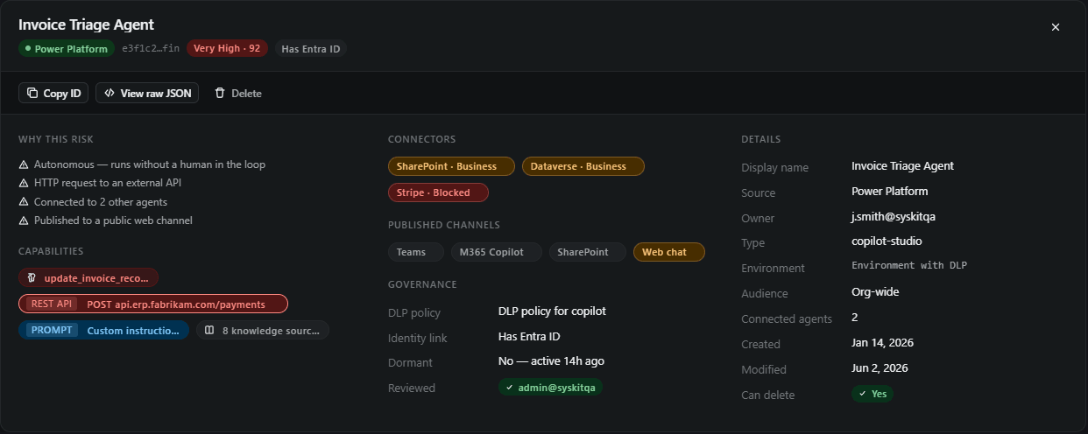This screenshot has width=1088, height=434.
Task: Click the green dot in Power Platform badge
Action: coord(28,48)
